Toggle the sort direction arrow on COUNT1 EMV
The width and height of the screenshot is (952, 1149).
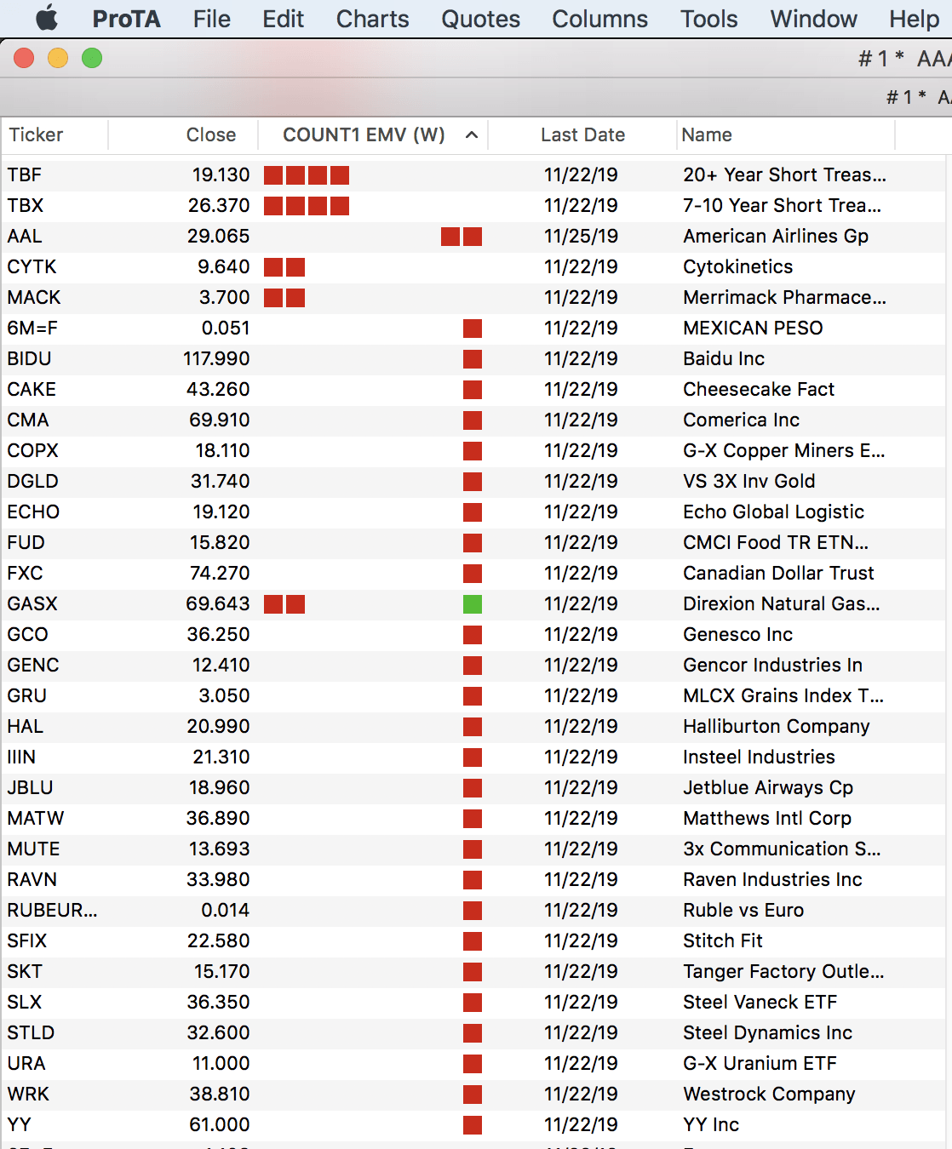pos(471,134)
